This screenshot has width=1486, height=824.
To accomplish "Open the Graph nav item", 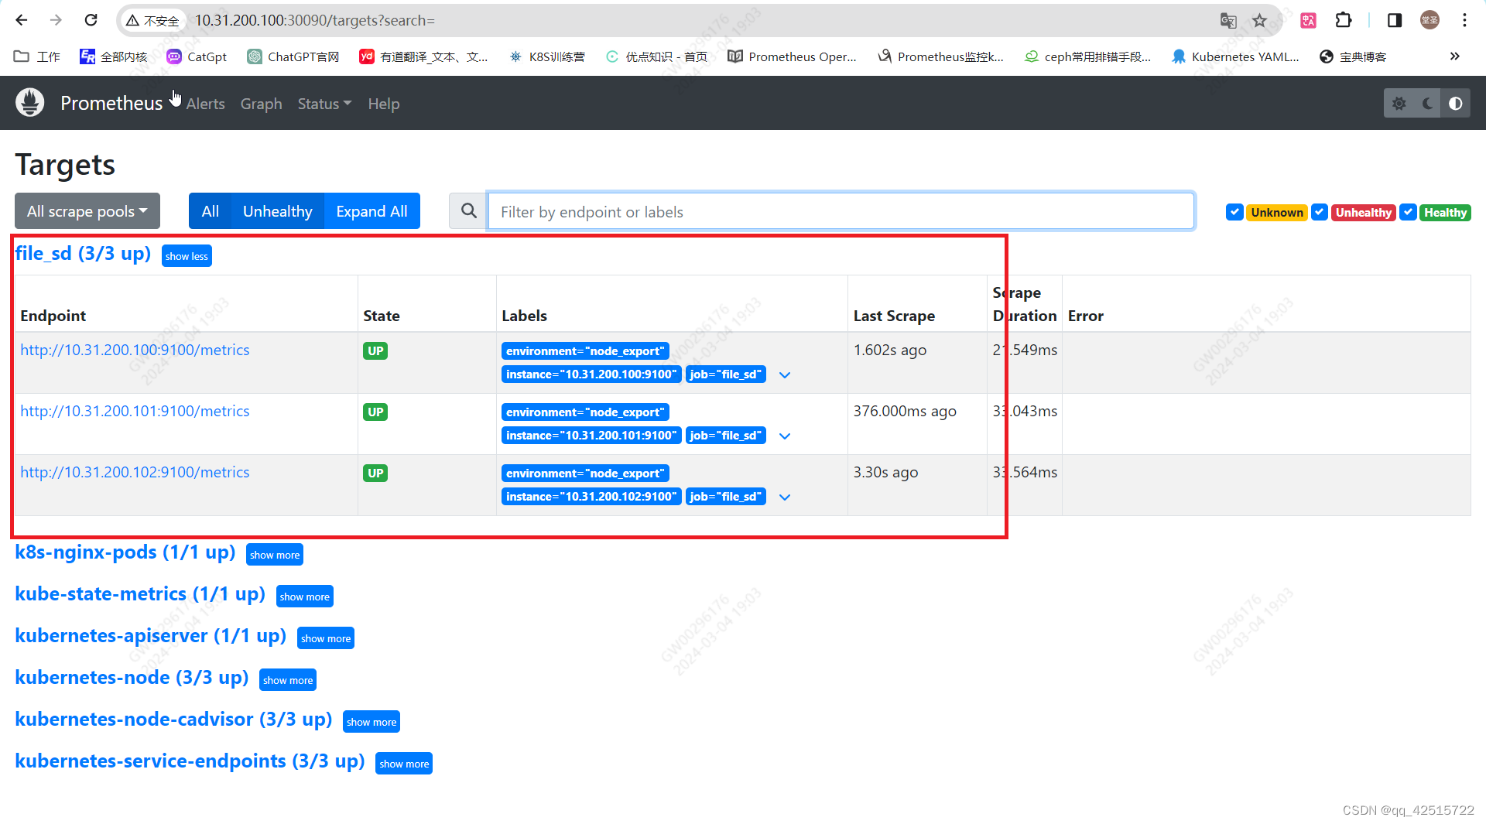I will click(x=262, y=104).
